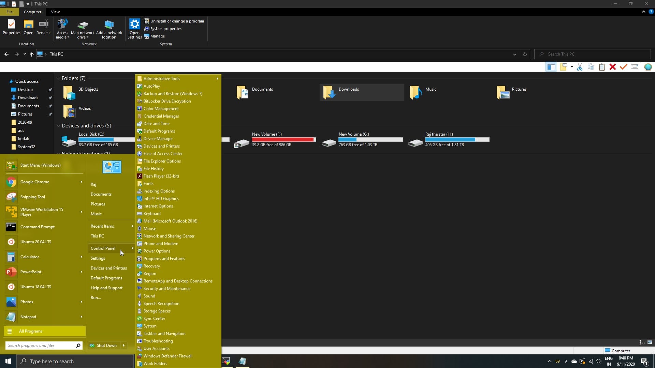Click the Access media icon
This screenshot has width=655, height=368.
point(62,25)
